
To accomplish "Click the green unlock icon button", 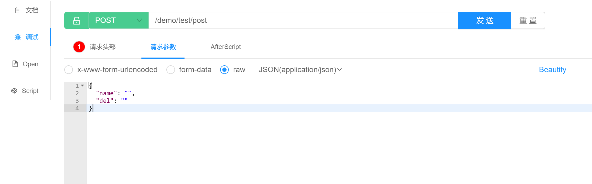I will coord(77,20).
